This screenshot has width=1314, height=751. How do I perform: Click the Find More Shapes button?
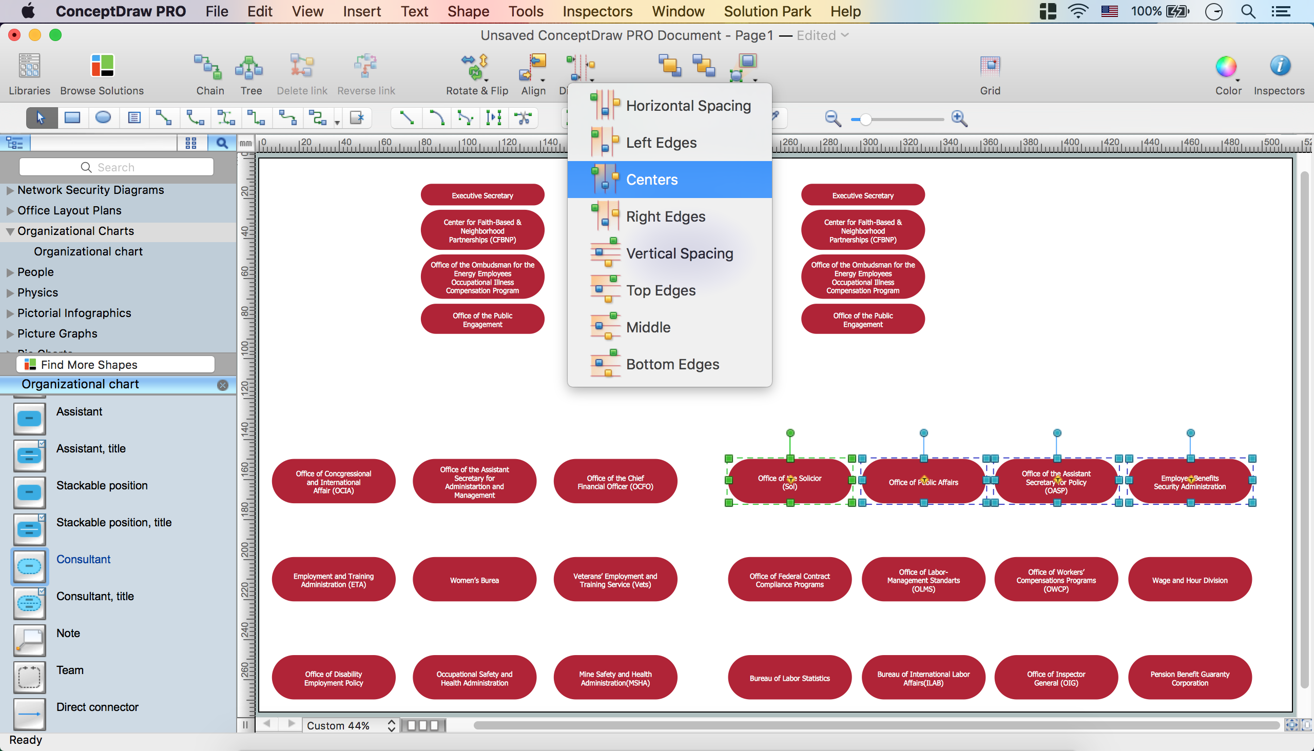(x=115, y=365)
